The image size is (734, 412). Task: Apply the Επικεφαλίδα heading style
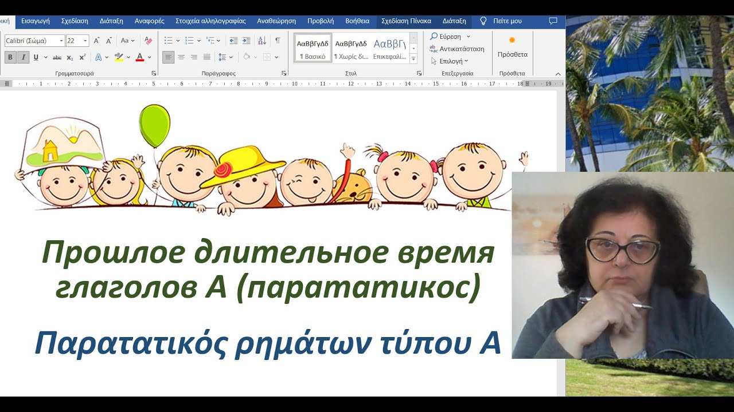389,48
